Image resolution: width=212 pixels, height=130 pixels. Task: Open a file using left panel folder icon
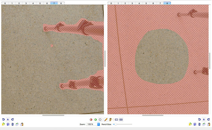coord(3,124)
